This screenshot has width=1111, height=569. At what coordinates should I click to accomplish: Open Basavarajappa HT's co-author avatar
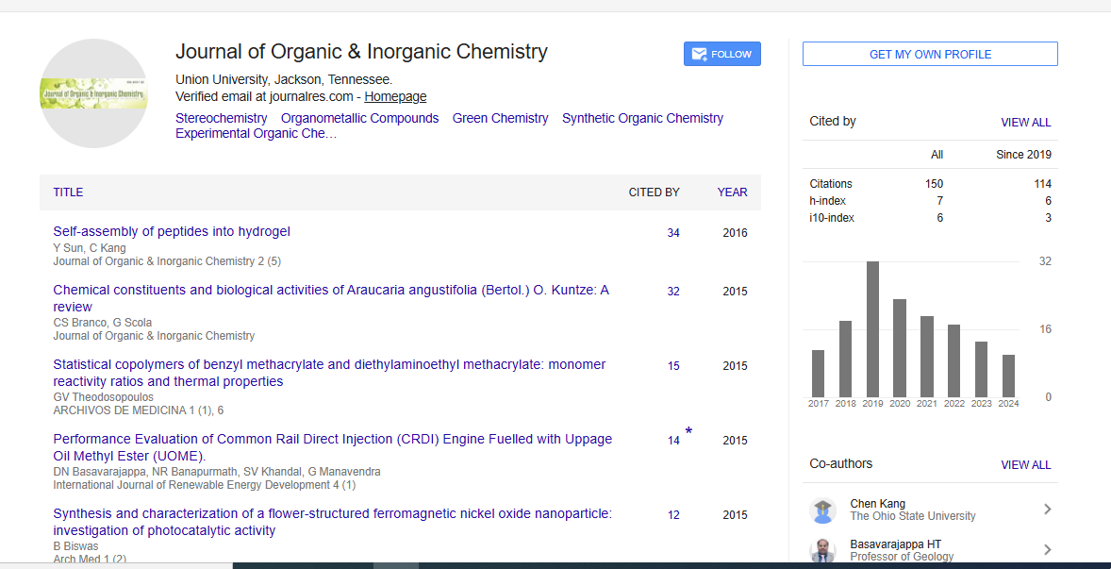822,550
